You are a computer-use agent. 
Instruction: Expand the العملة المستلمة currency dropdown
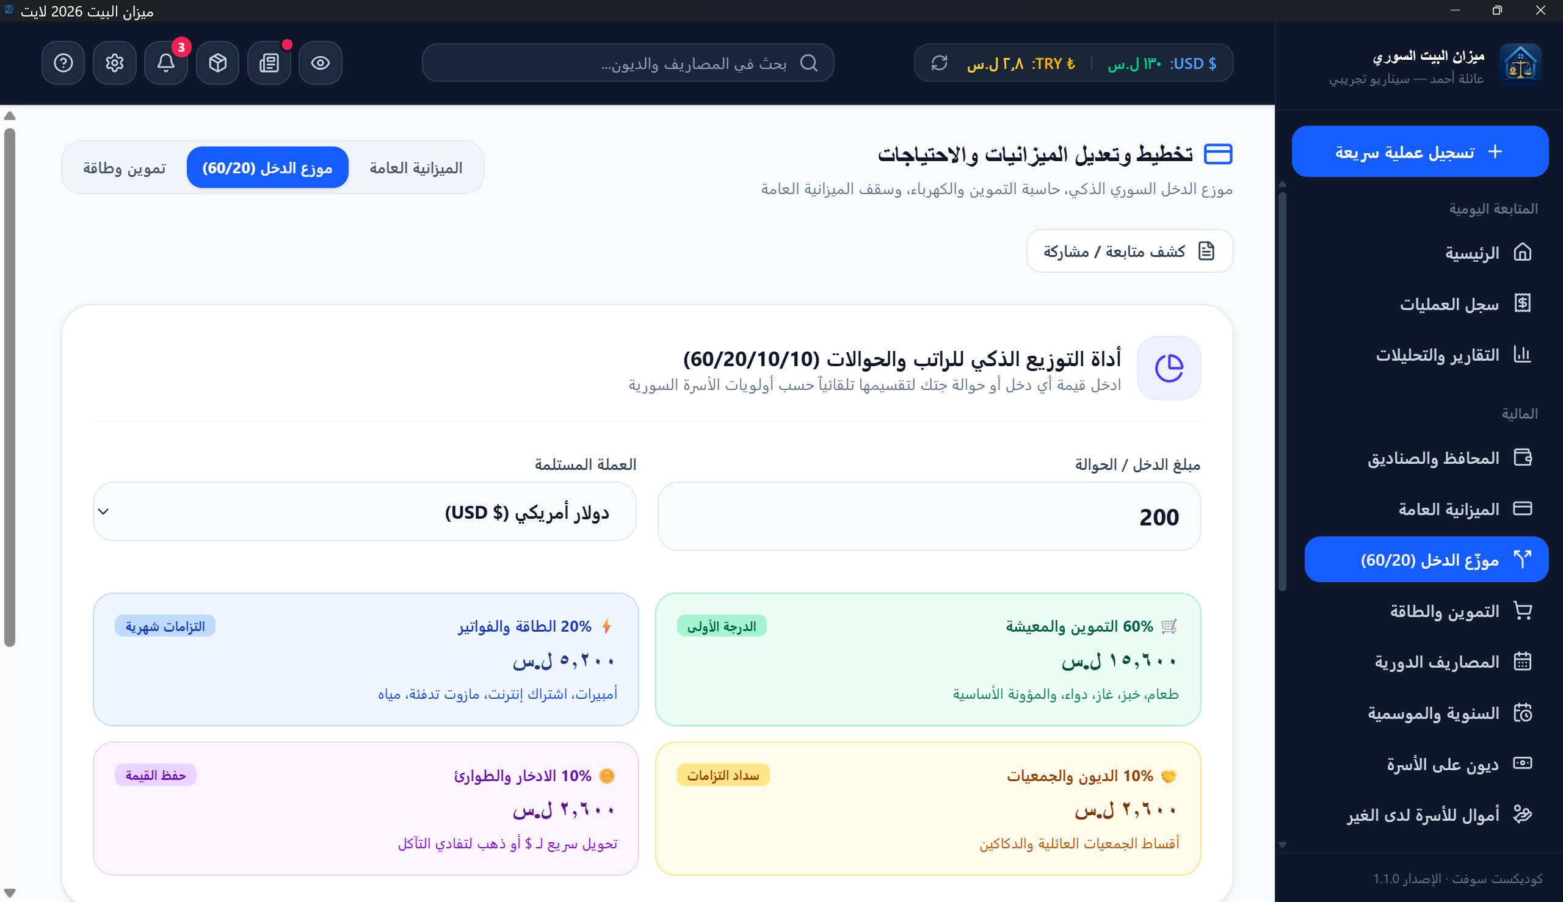click(x=364, y=511)
